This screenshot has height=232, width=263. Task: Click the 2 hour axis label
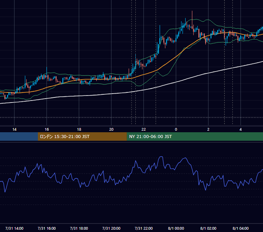(208, 130)
